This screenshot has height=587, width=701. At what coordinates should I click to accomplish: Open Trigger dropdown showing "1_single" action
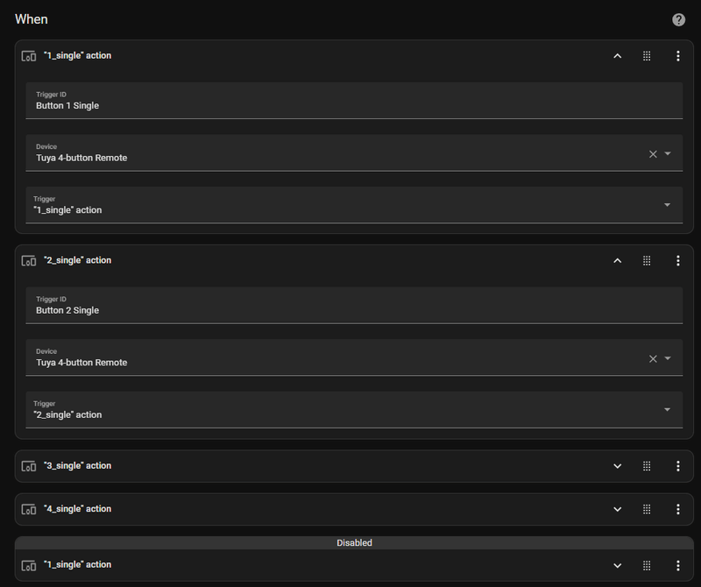[x=668, y=205]
